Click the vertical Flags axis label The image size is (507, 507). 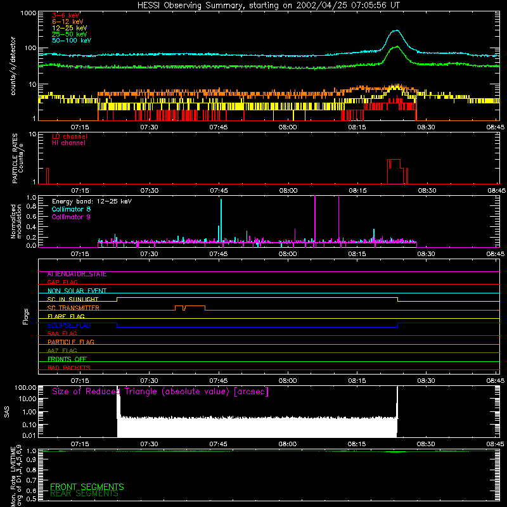(25, 316)
